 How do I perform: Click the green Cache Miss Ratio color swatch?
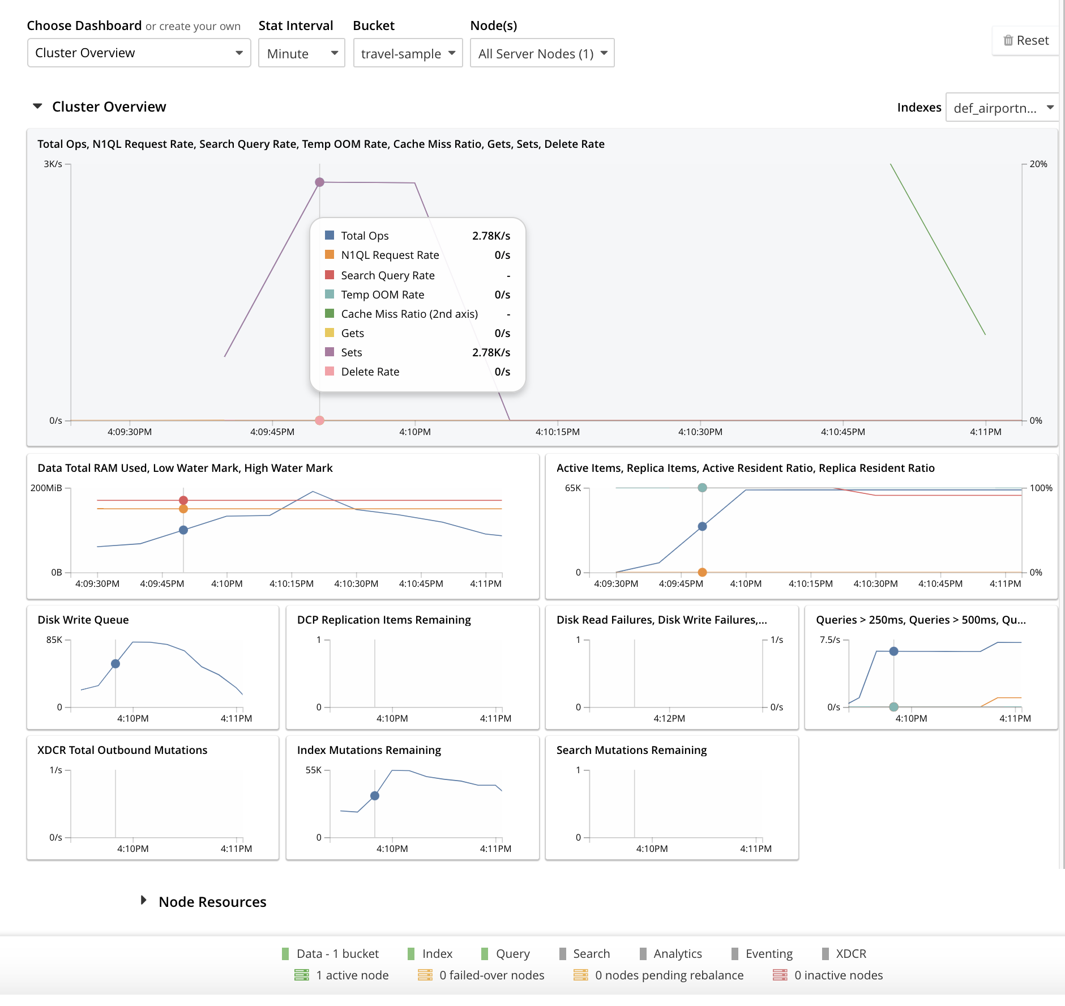(330, 314)
